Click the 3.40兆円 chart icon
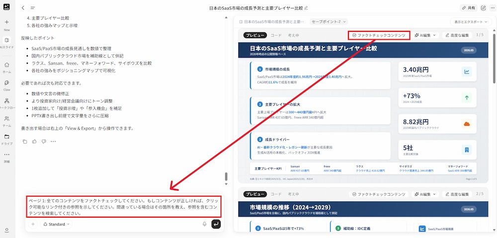This screenshot has height=238, width=497. coord(467,72)
